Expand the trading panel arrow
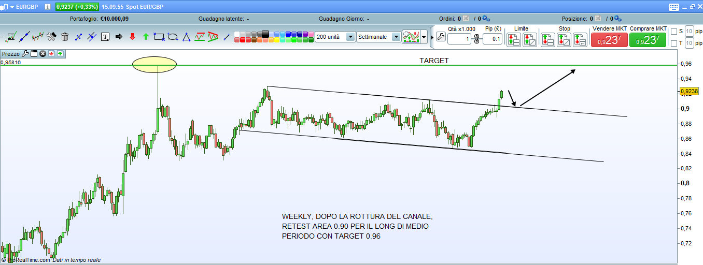 click(432, 37)
